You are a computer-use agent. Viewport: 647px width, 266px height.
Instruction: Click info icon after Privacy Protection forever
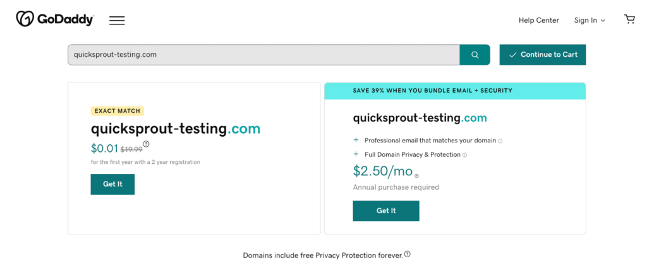[408, 255]
